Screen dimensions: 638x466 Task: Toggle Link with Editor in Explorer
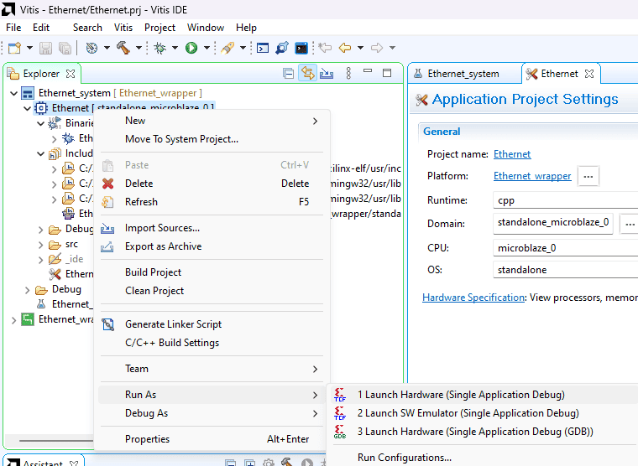pyautogui.click(x=307, y=74)
